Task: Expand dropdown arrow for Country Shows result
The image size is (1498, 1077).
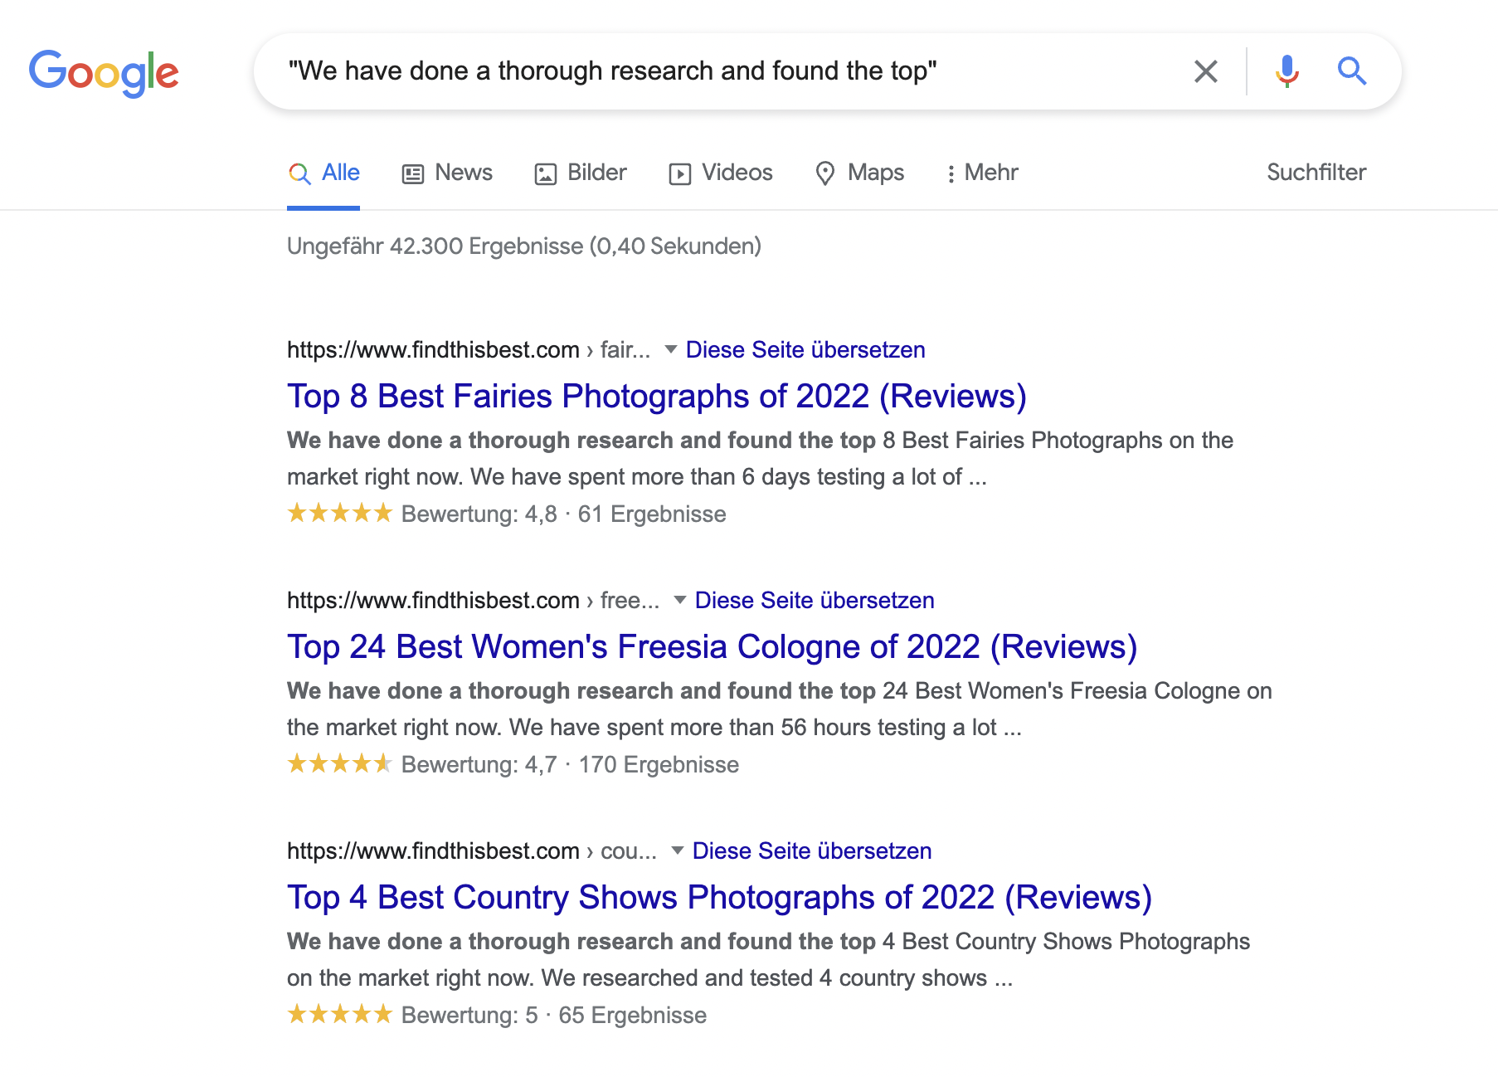Action: point(678,850)
